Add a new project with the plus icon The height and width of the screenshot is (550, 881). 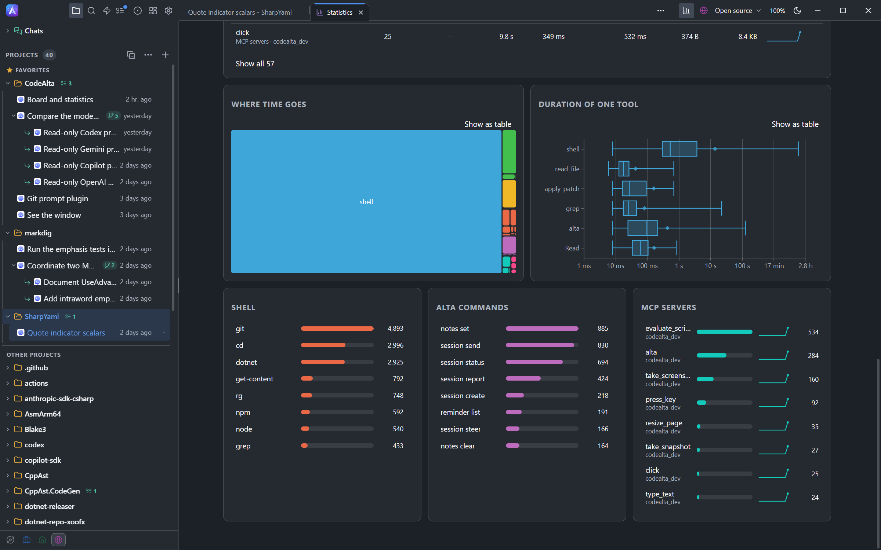[165, 55]
